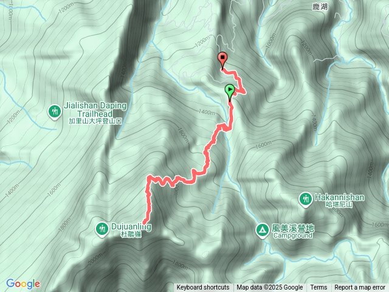
Task: Click the Map data ©2025 Google text
Action: (270, 288)
